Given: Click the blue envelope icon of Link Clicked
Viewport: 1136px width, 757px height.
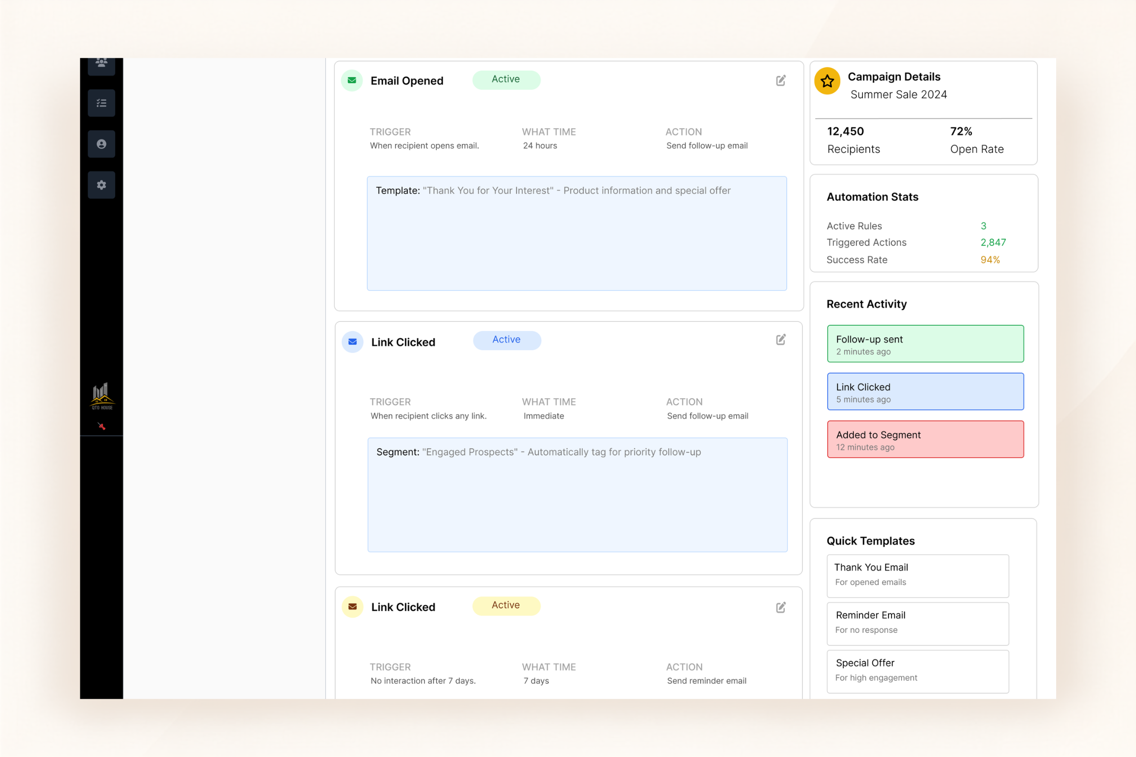Looking at the screenshot, I should (x=353, y=342).
